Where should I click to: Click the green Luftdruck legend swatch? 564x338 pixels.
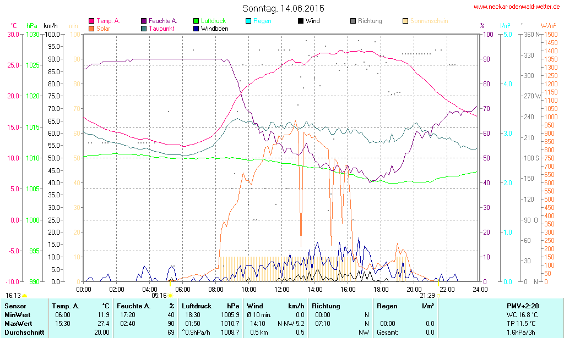196,21
